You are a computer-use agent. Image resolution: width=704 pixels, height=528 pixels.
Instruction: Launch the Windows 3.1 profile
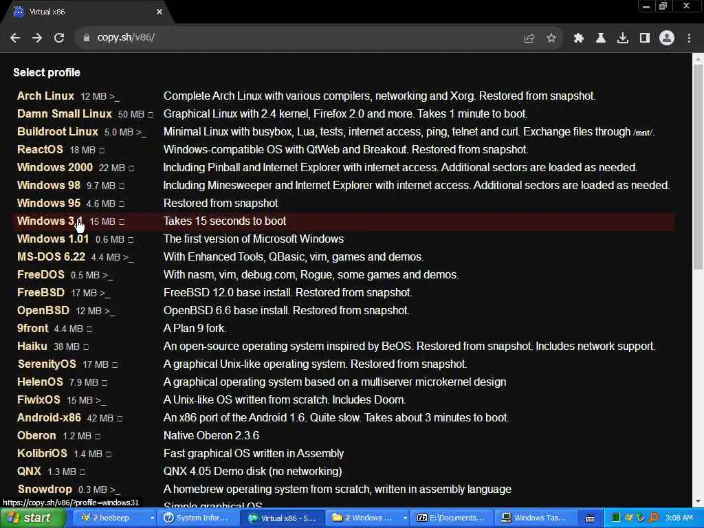coord(49,221)
